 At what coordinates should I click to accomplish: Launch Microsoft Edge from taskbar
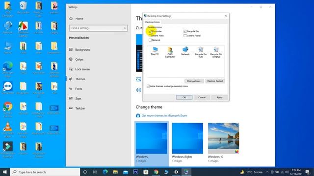pyautogui.click(x=105, y=172)
